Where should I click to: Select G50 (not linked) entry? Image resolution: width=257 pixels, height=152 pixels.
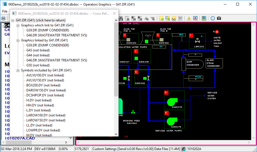click(38, 65)
